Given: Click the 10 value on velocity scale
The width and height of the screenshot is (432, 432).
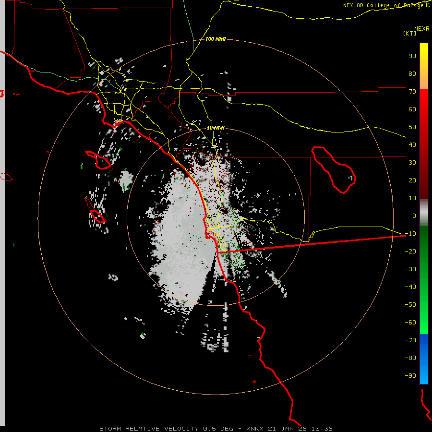Looking at the screenshot, I should 412,198.
